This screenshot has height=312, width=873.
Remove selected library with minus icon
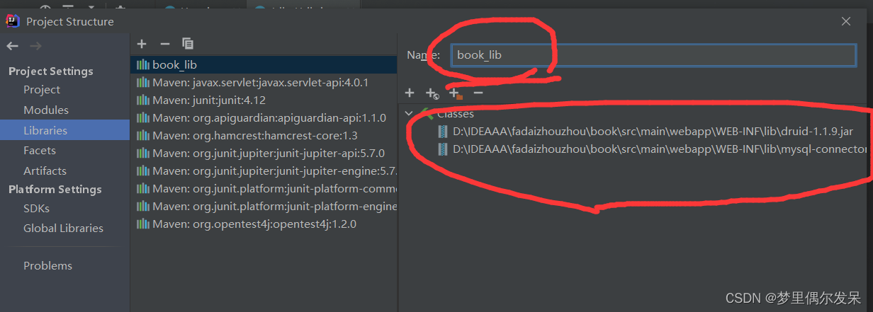pos(164,44)
